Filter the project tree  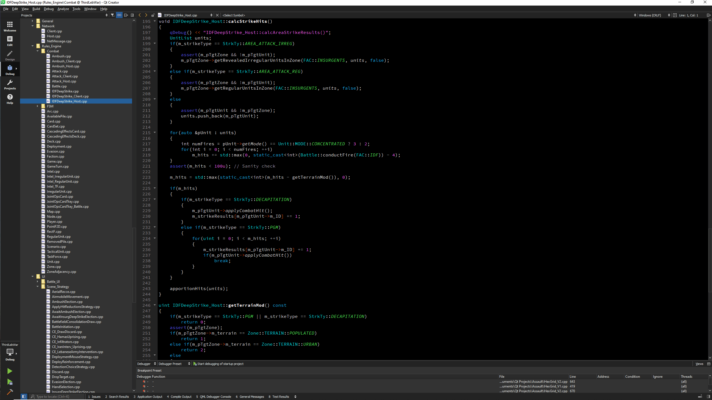pyautogui.click(x=113, y=15)
